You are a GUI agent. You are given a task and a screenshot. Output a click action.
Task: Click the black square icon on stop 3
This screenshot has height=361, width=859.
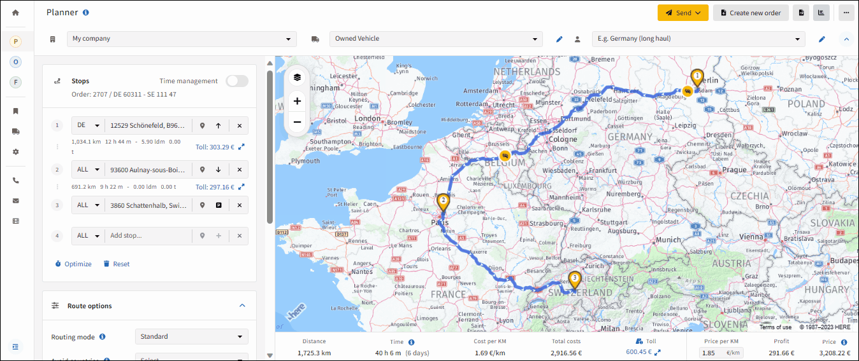pyautogui.click(x=219, y=205)
